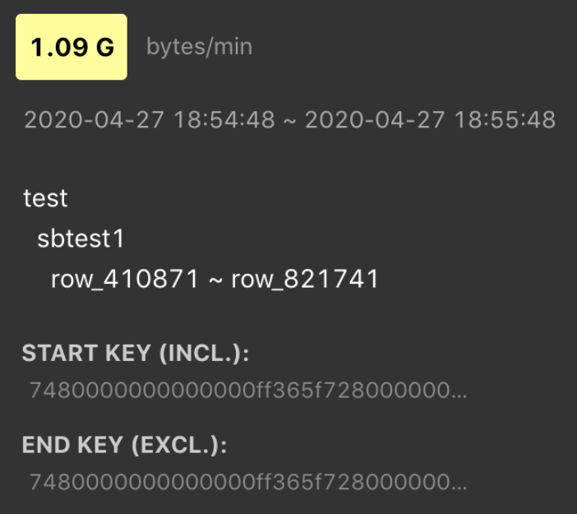
Task: Select the test database name
Action: (x=45, y=198)
